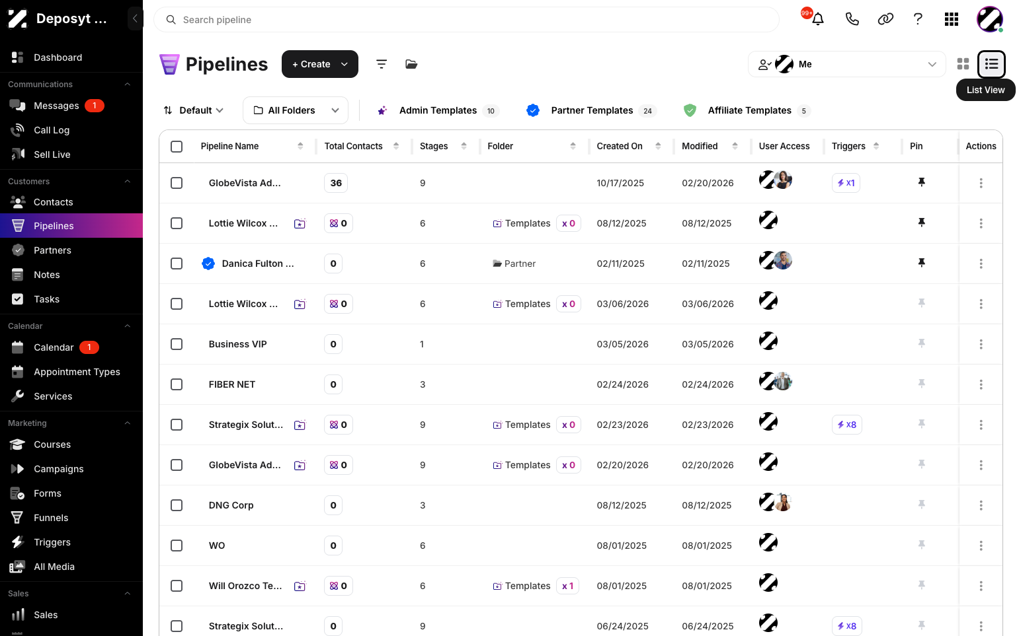Open the notifications bell
1019x636 pixels.
click(x=818, y=19)
